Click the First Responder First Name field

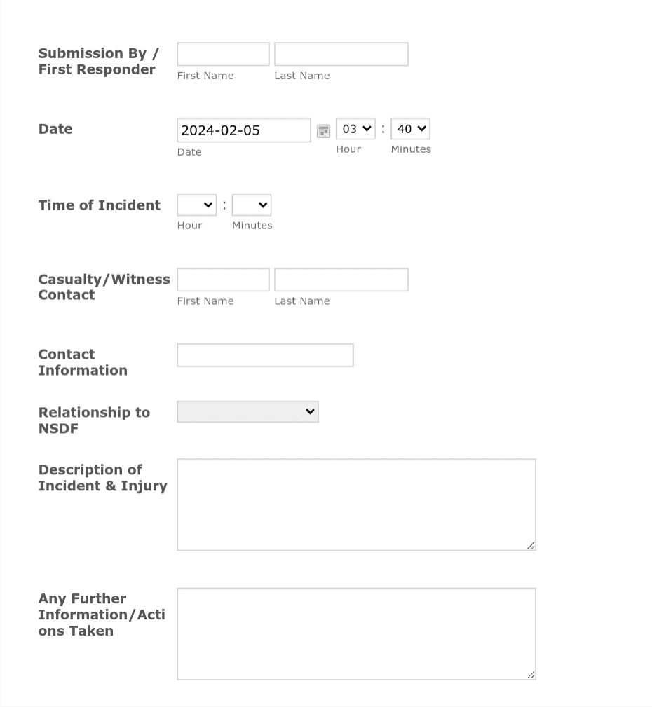222,53
